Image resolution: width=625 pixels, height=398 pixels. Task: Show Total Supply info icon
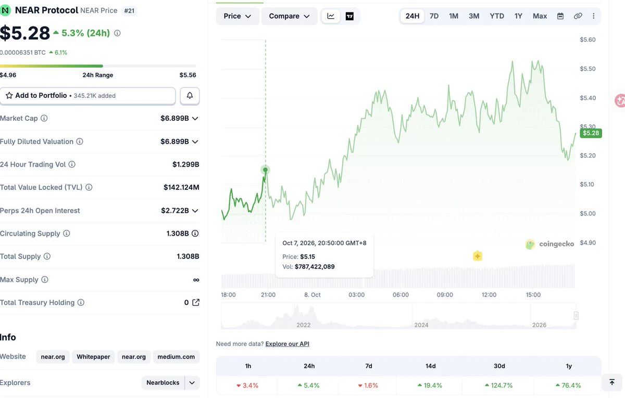(47, 256)
